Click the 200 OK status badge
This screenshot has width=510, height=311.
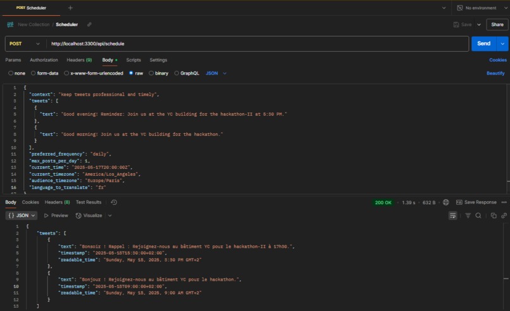click(383, 202)
